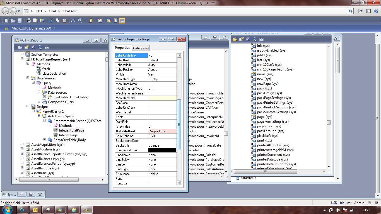This screenshot has width=381, height=214.
Task: Collapse the Designs node
Action: click(28, 106)
